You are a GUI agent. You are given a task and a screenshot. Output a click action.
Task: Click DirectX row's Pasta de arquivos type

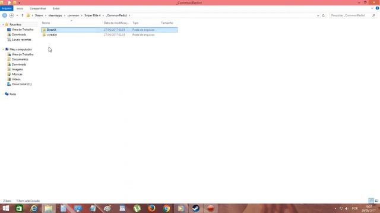pyautogui.click(x=143, y=30)
